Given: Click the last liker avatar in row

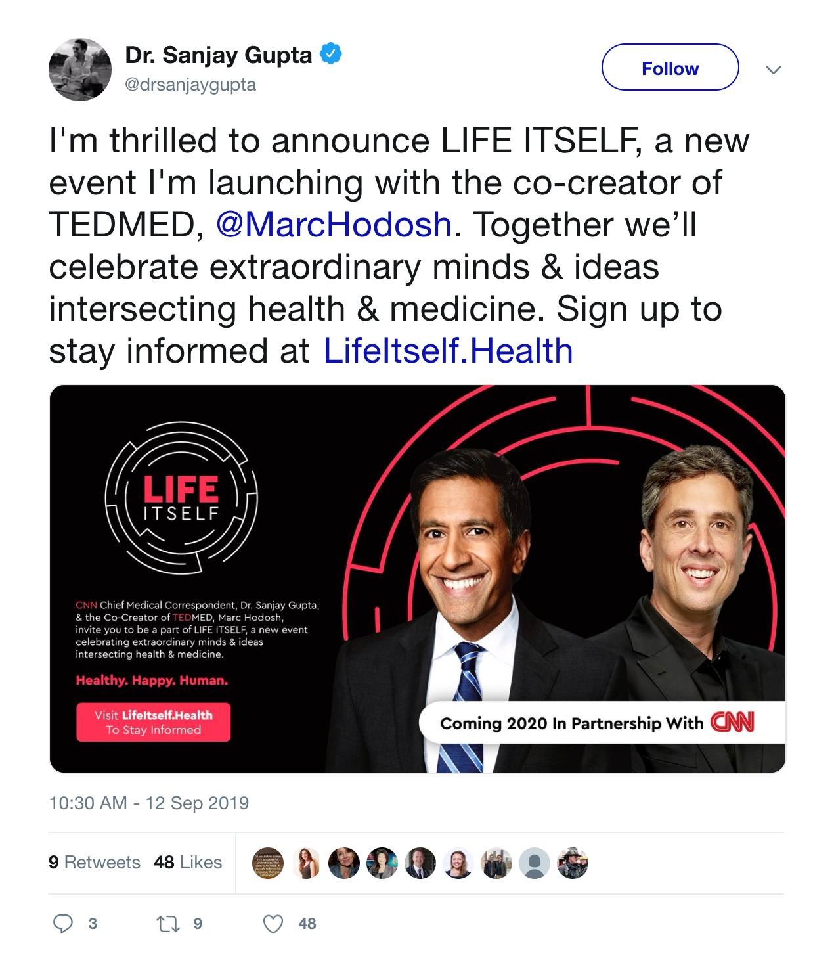Looking at the screenshot, I should [573, 863].
